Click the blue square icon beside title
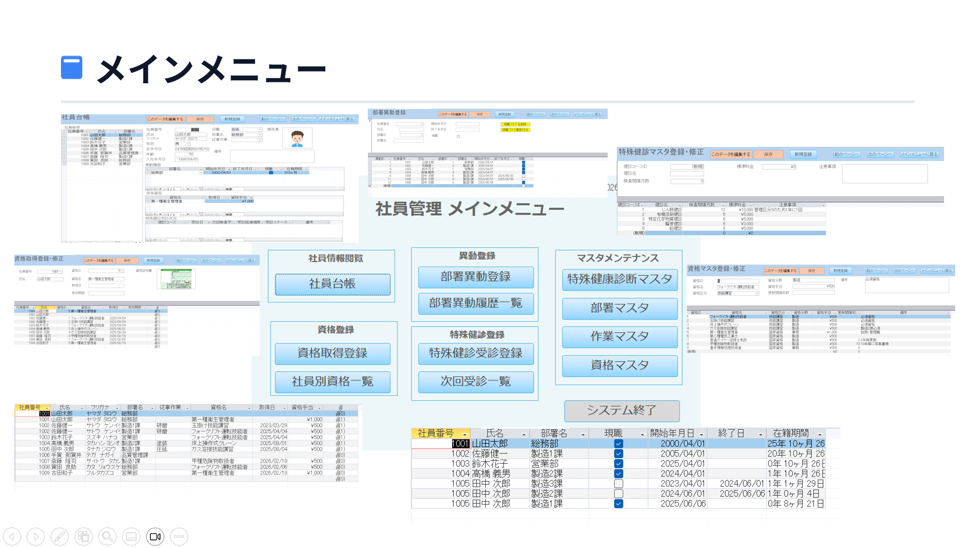This screenshot has height=548, width=975. (x=72, y=68)
